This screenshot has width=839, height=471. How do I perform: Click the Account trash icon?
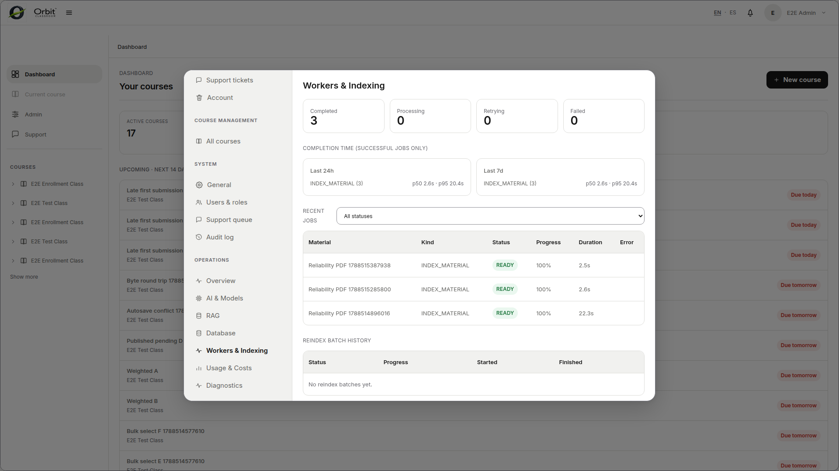coord(199,98)
